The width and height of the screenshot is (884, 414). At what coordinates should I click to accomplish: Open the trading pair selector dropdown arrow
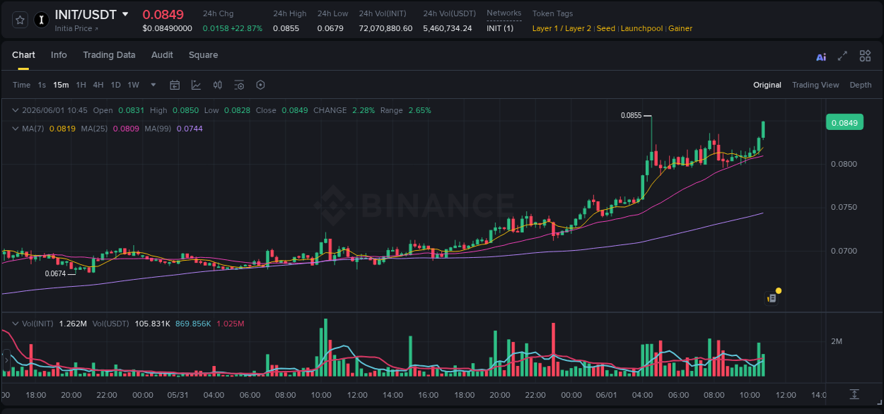click(125, 14)
